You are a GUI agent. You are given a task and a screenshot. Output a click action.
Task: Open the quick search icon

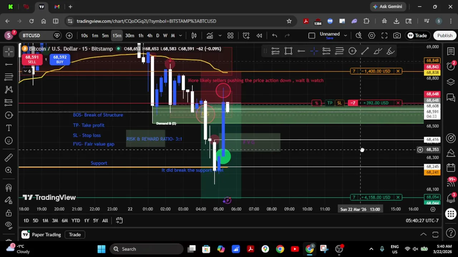click(359, 35)
